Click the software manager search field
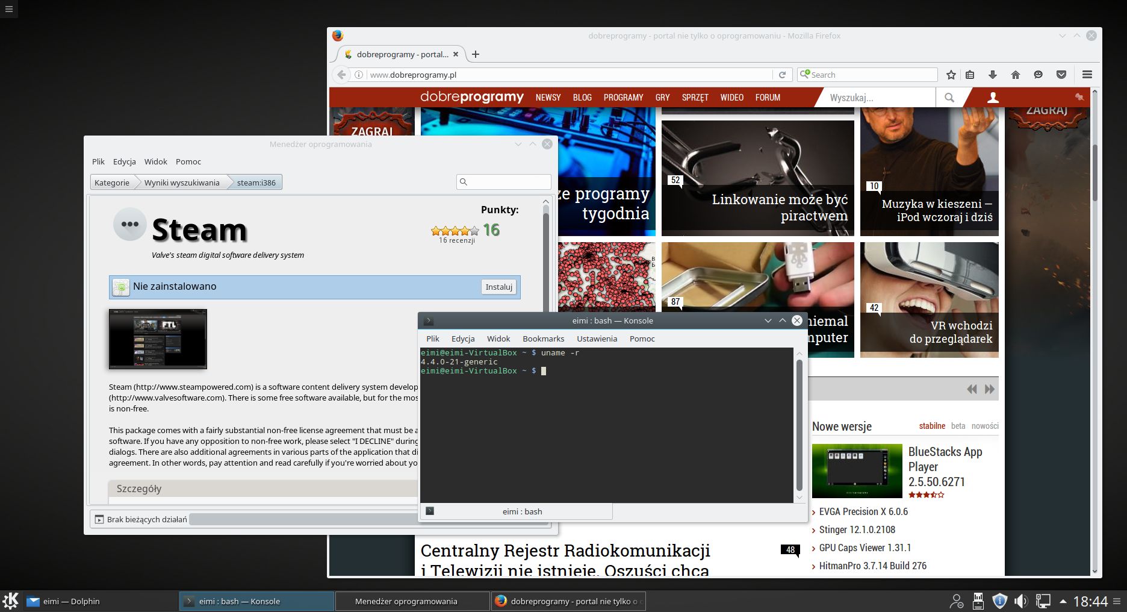 (x=504, y=181)
